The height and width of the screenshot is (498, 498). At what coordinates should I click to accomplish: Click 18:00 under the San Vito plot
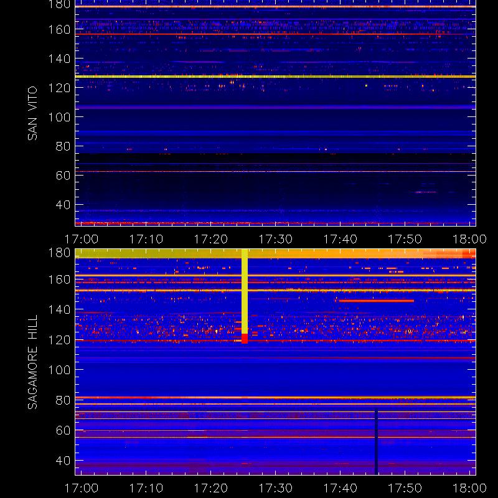pos(470,239)
